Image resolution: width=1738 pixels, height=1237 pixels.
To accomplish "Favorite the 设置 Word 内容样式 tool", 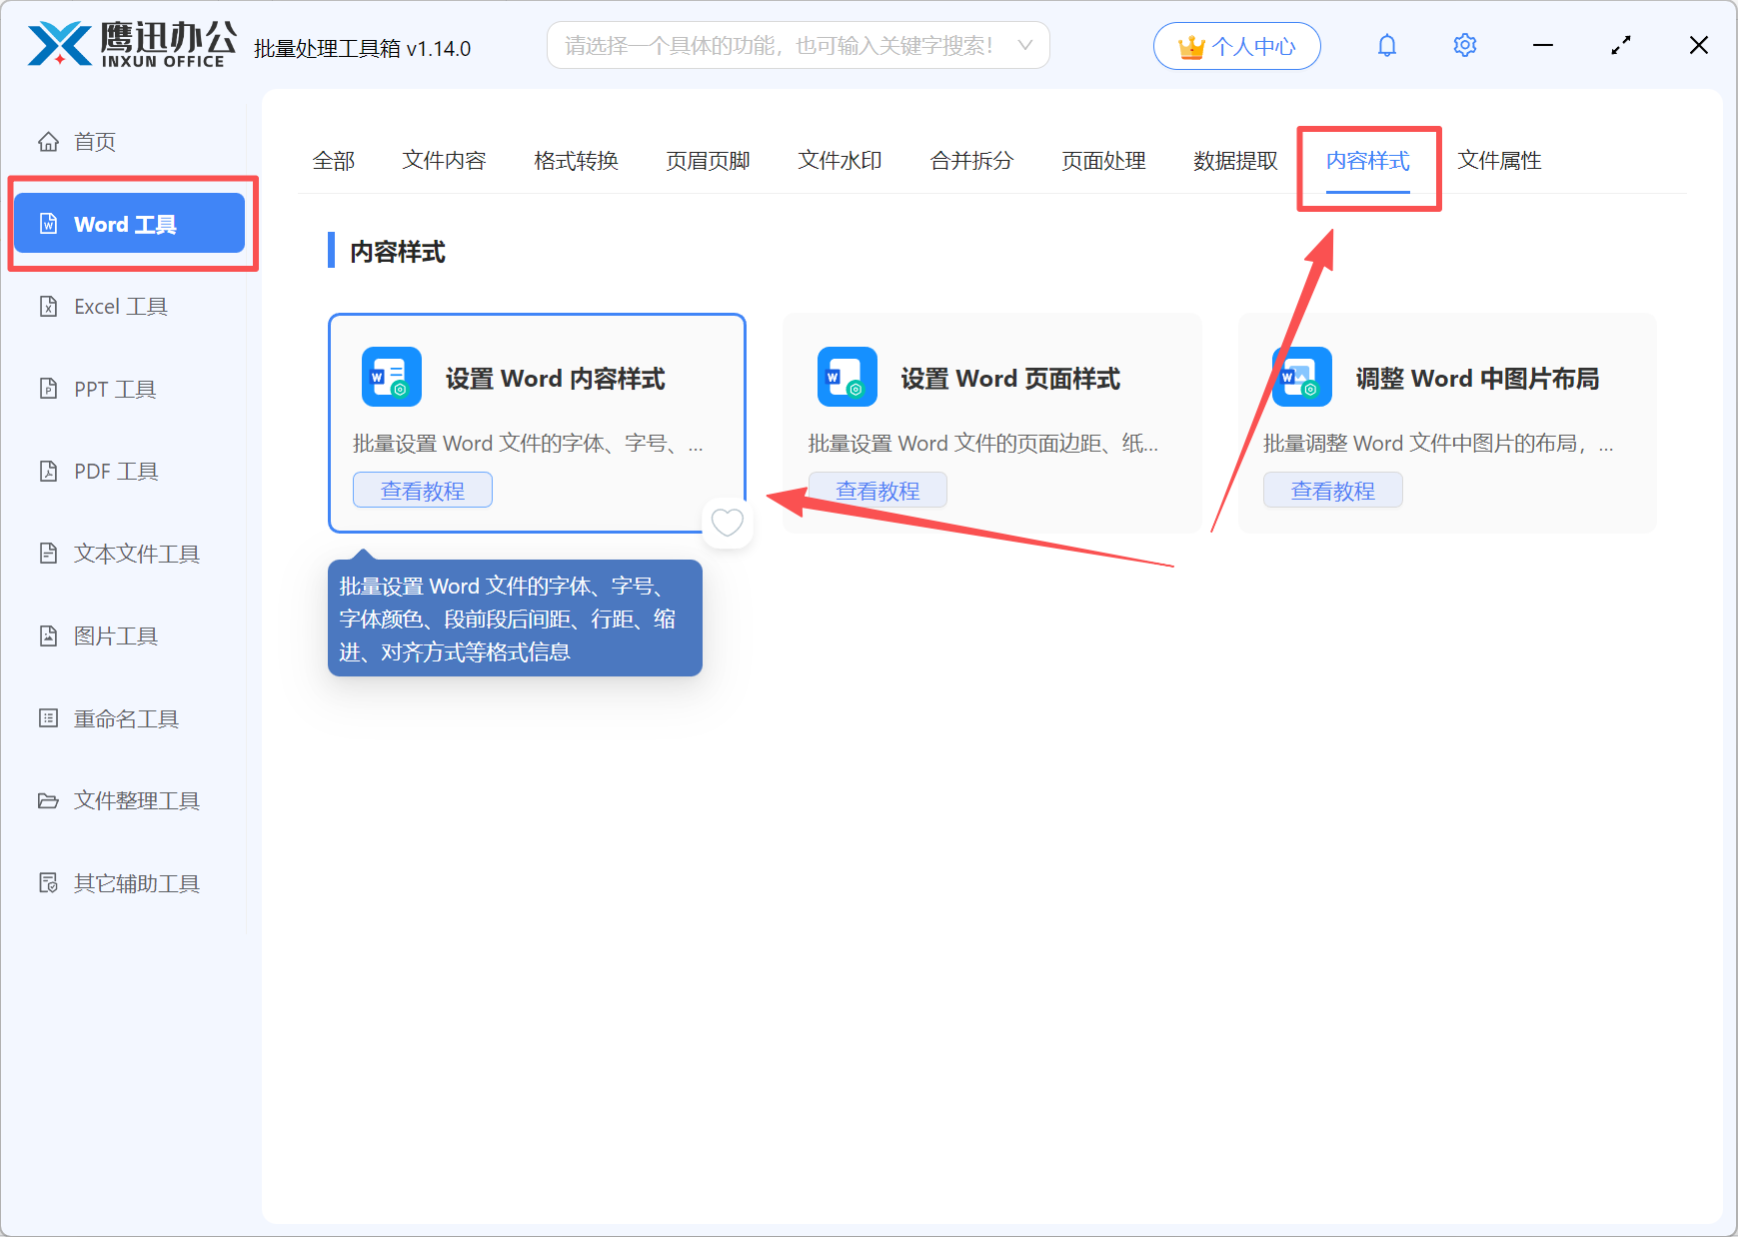I will pos(727,522).
